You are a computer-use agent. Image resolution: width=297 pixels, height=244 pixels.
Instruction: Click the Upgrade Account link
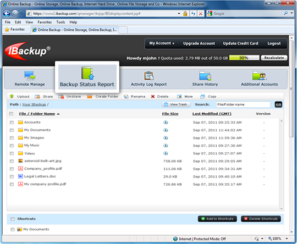point(199,43)
